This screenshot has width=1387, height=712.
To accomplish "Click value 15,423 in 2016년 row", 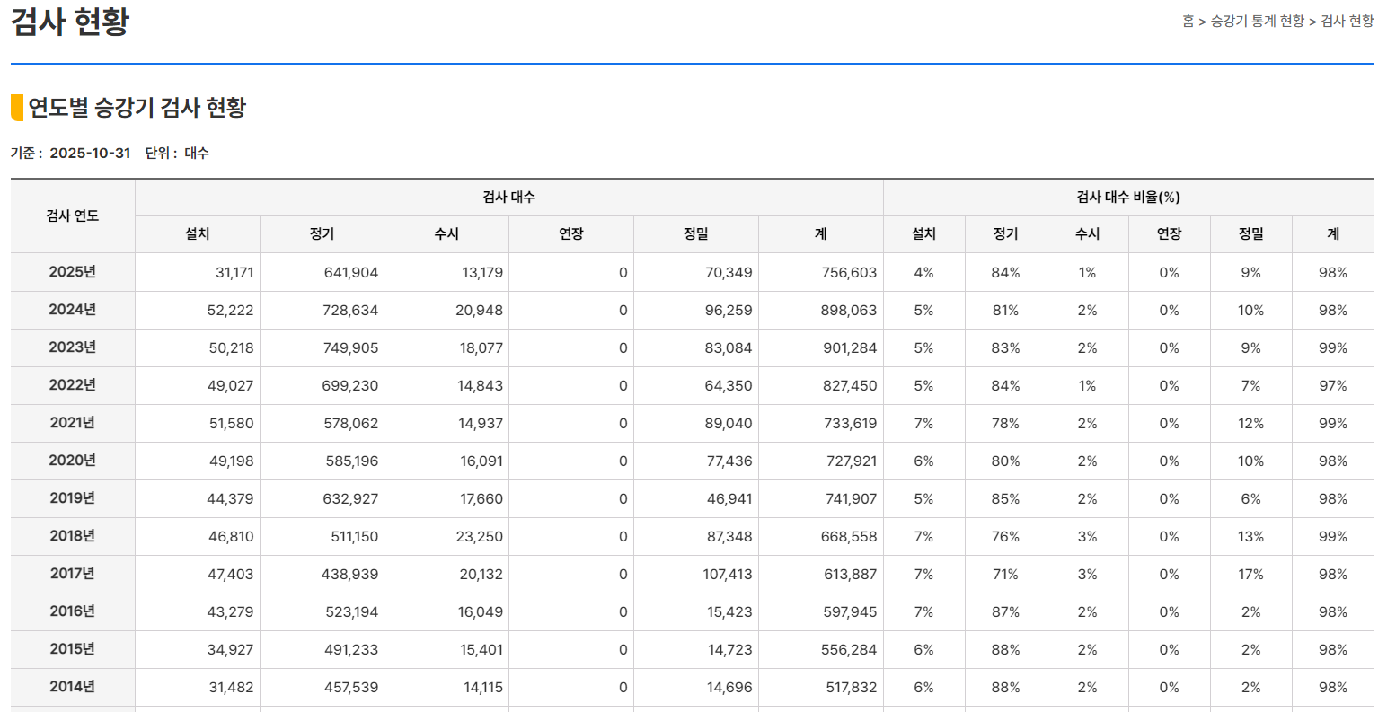I will click(730, 612).
